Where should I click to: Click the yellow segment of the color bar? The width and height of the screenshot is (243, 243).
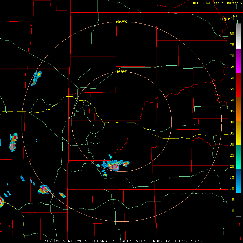coord(238,133)
